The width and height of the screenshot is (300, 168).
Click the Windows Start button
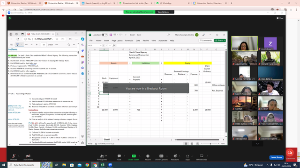point(4,165)
